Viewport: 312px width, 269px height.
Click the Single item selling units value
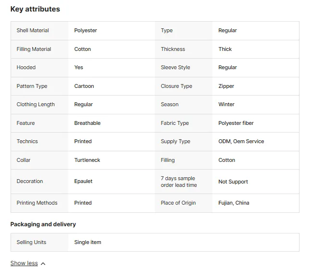[88, 242]
